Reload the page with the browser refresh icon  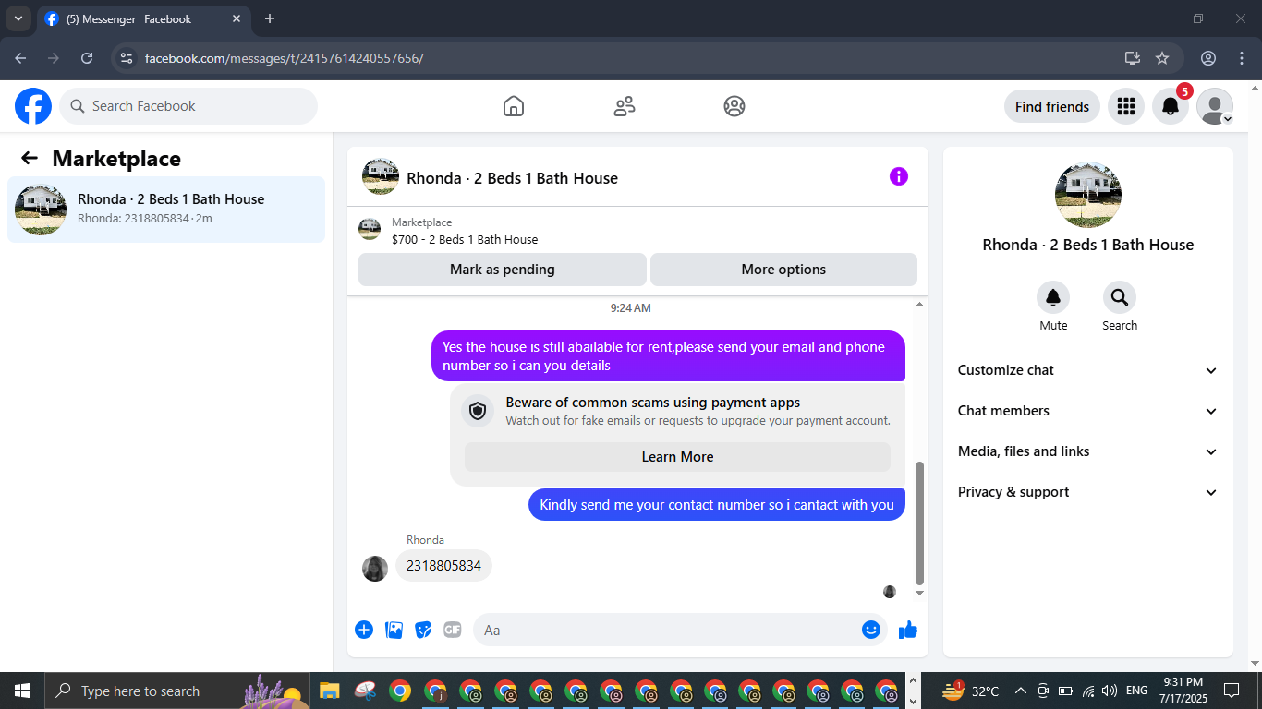tap(87, 58)
